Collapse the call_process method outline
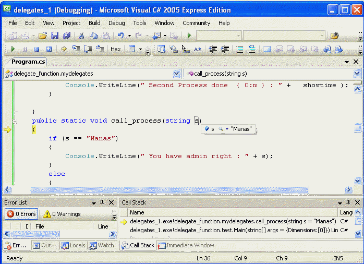Viewport: 364px width, 264px height. 15,121
